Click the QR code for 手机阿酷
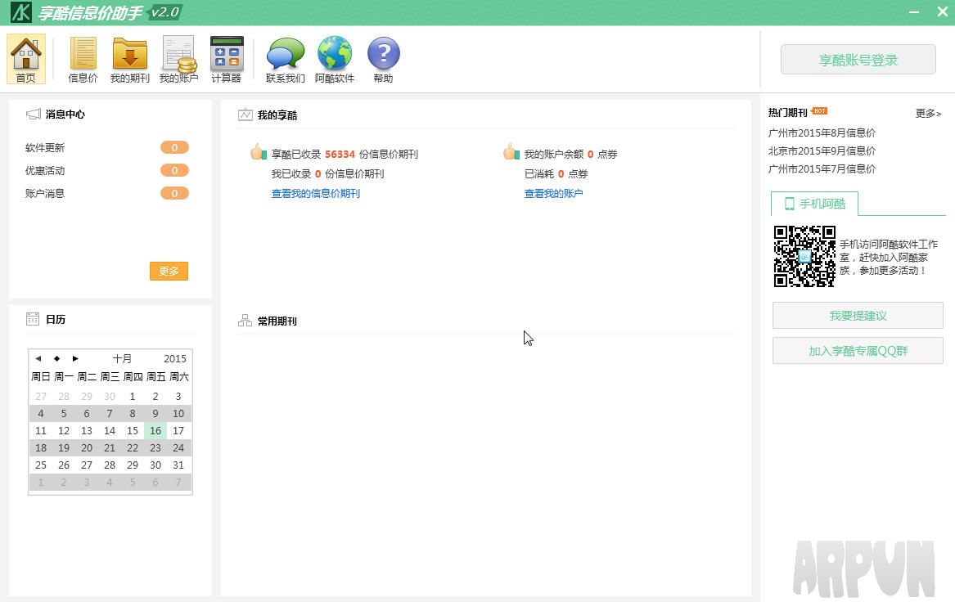 [x=804, y=255]
